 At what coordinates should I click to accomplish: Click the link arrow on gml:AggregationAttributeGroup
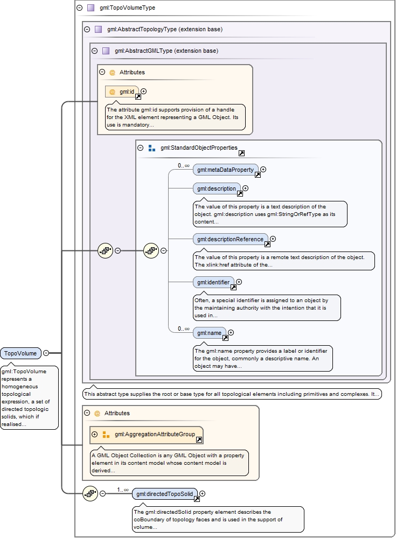[x=199, y=439]
